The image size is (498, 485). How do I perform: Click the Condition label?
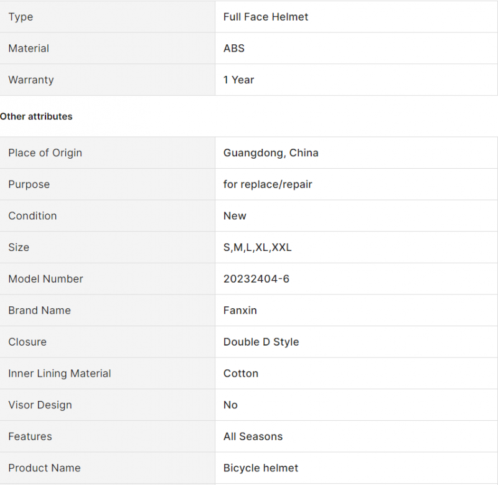pyautogui.click(x=32, y=215)
